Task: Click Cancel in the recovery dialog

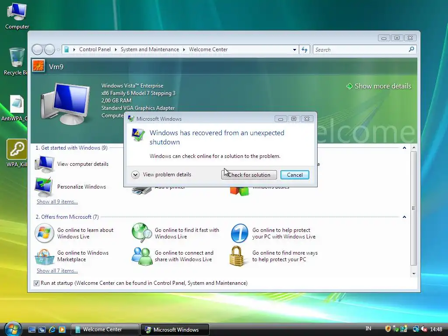Action: [294, 175]
